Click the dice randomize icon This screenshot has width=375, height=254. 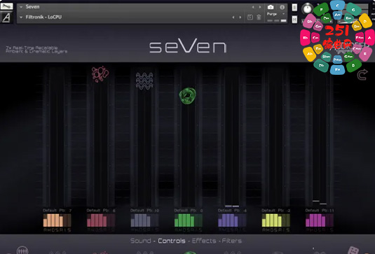pos(353,251)
